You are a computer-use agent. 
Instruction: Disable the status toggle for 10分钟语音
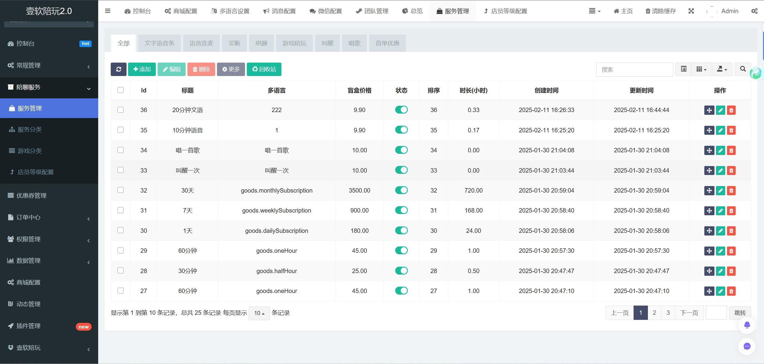pyautogui.click(x=401, y=130)
